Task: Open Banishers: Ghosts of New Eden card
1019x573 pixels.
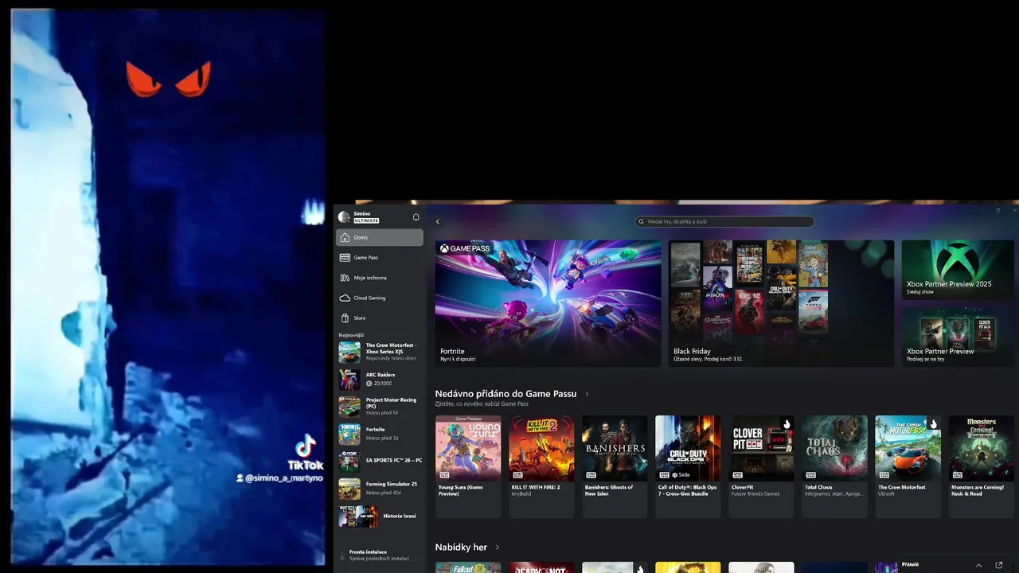Action: coord(615,466)
